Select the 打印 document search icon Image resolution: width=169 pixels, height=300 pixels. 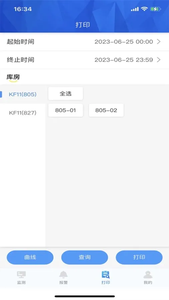[x=105, y=275]
